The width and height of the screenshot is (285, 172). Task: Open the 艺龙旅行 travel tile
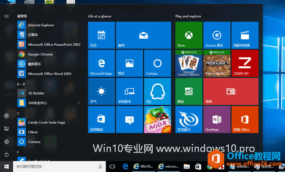pyautogui.click(x=189, y=120)
